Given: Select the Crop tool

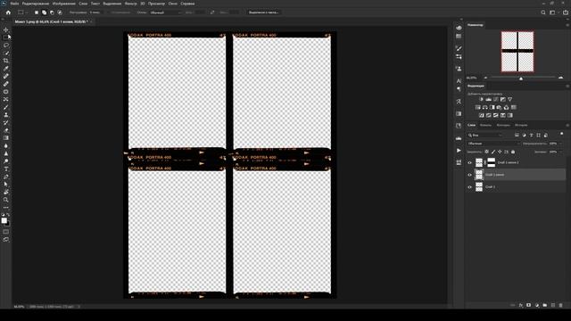Looking at the screenshot, I should tap(6, 61).
